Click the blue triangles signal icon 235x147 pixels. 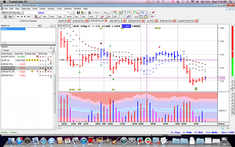coord(125,12)
